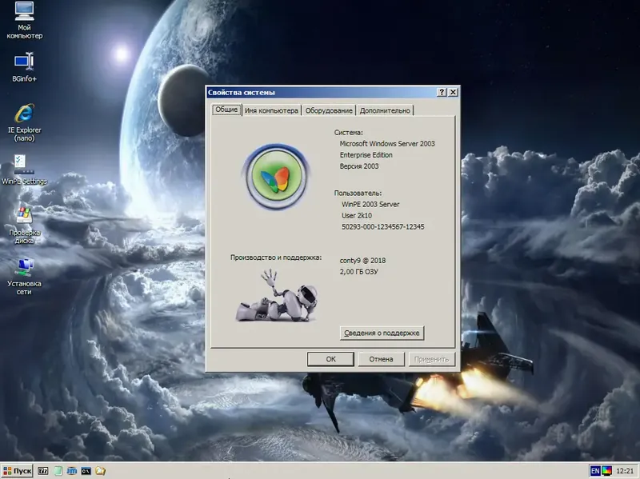Click the Отмена button

pos(381,359)
